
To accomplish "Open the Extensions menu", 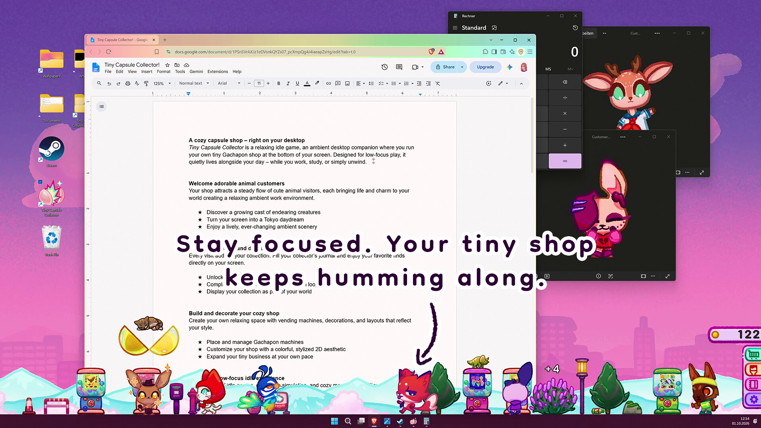I will [x=218, y=72].
